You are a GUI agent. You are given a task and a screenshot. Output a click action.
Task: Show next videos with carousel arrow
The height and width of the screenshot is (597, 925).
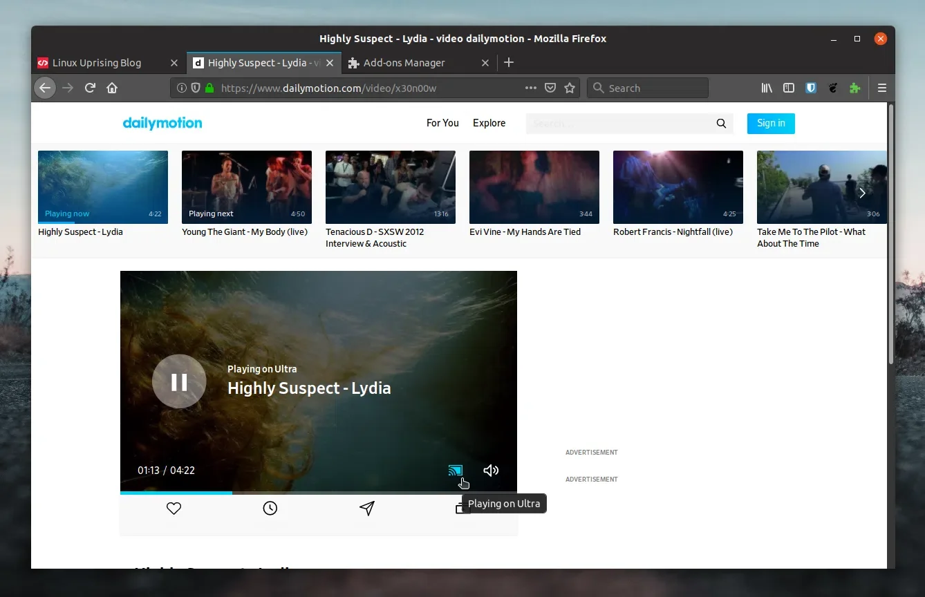tap(862, 193)
